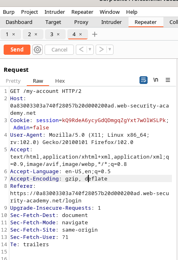Viewport: 178px width, 260px height.
Task: Place the cursor on the Admin=false cookie value
Action: point(41,127)
